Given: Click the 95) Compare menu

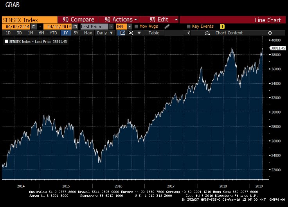Looking at the screenshot, I should tap(78, 20).
